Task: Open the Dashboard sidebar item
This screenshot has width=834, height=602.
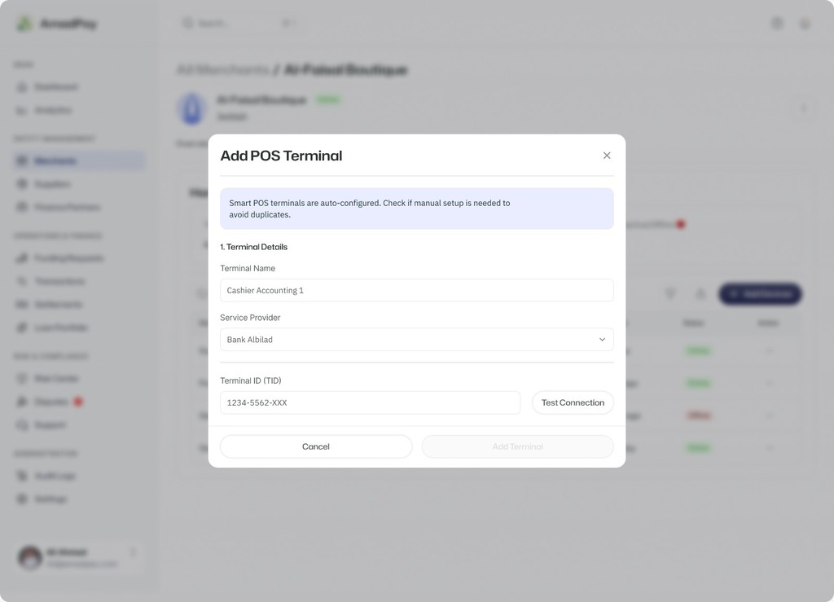Action: (x=55, y=87)
